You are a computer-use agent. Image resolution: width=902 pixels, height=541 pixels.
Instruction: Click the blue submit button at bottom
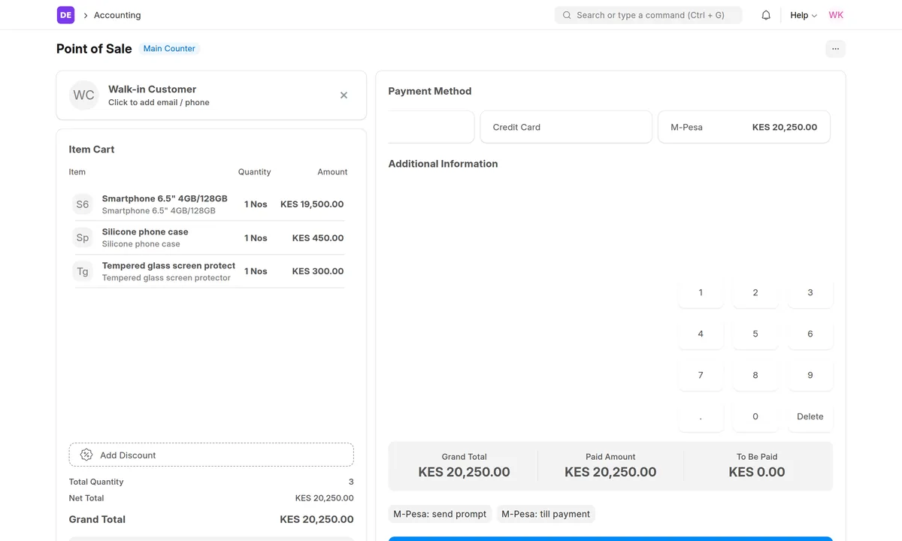point(610,539)
